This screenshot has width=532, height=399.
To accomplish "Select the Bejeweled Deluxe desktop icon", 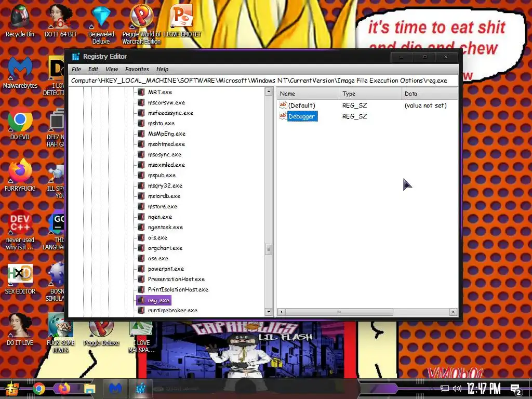I will point(101,24).
